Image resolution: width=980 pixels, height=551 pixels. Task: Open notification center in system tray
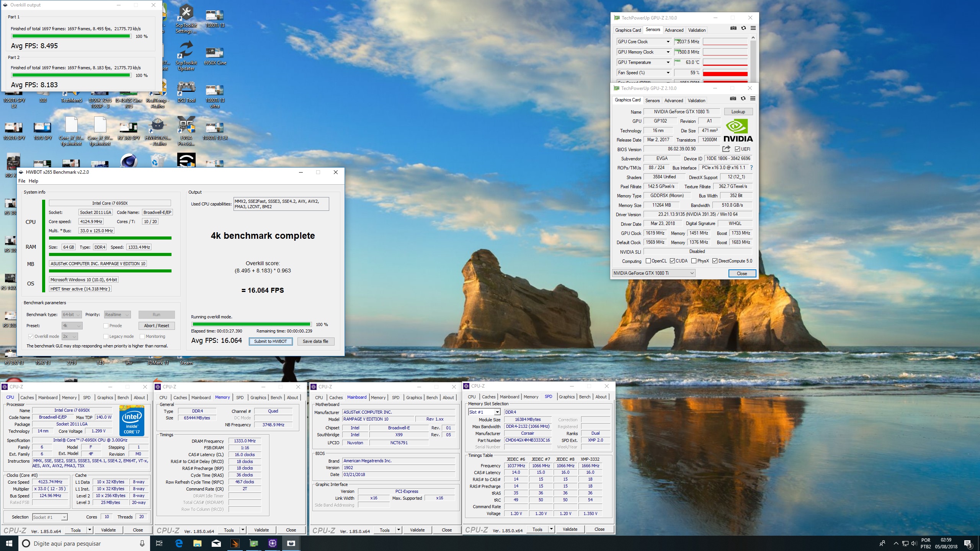pyautogui.click(x=968, y=543)
